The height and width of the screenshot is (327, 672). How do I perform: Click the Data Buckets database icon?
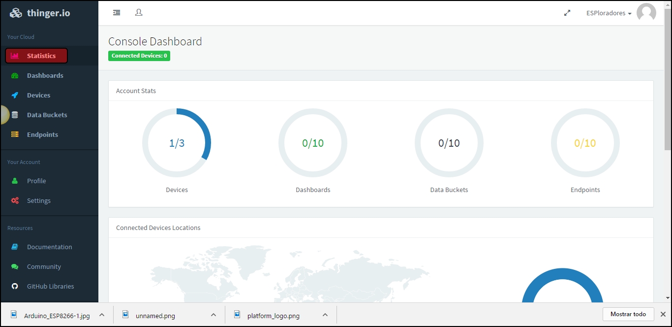coord(15,115)
